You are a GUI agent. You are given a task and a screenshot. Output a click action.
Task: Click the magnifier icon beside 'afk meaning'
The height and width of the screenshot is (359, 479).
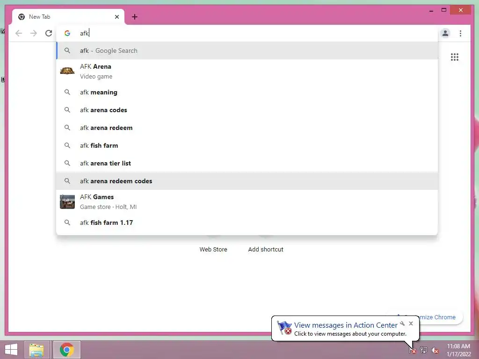pos(67,92)
